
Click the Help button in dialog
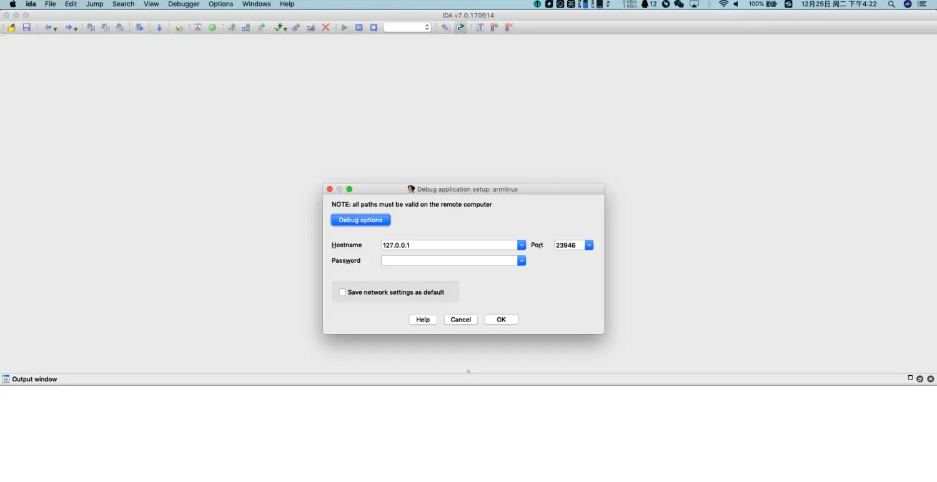click(423, 320)
